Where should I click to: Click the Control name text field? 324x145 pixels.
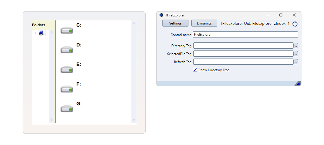[x=245, y=35]
